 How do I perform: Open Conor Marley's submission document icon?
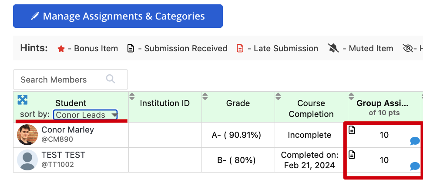[352, 130]
